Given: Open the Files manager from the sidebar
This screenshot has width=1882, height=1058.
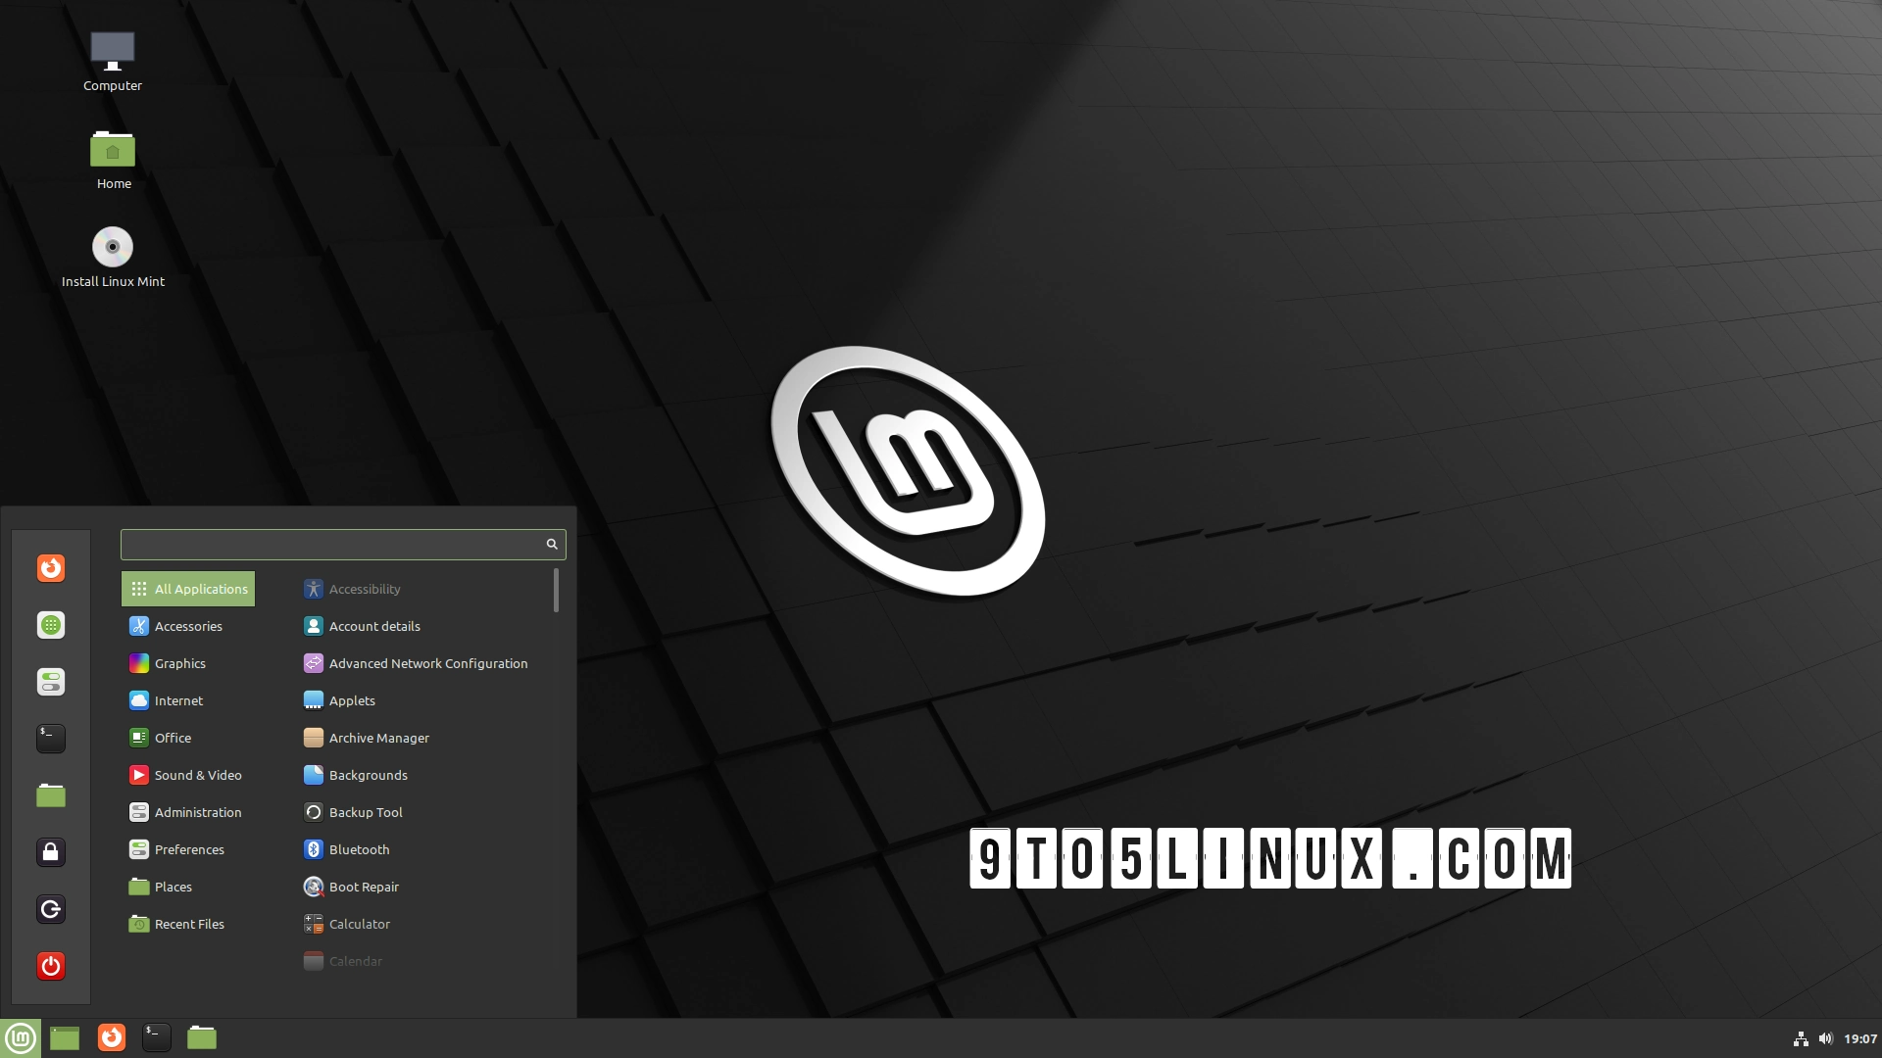Looking at the screenshot, I should pyautogui.click(x=50, y=795).
